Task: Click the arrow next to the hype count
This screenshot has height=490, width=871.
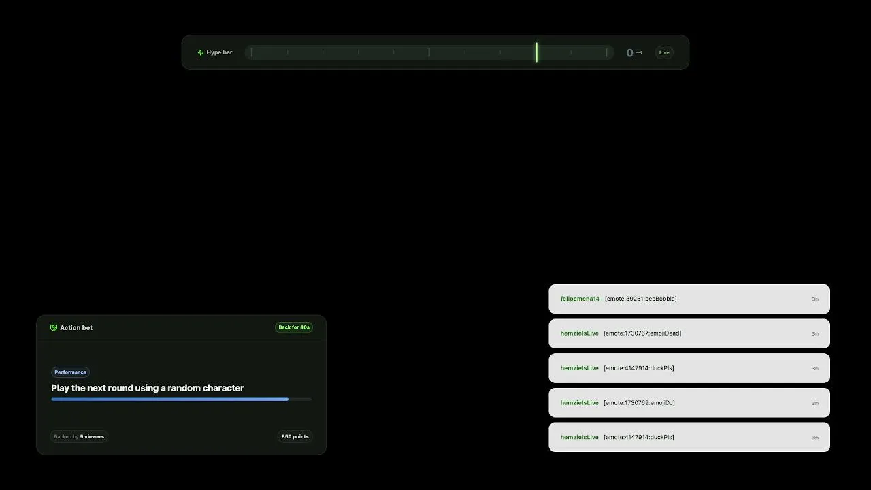Action: 639,52
